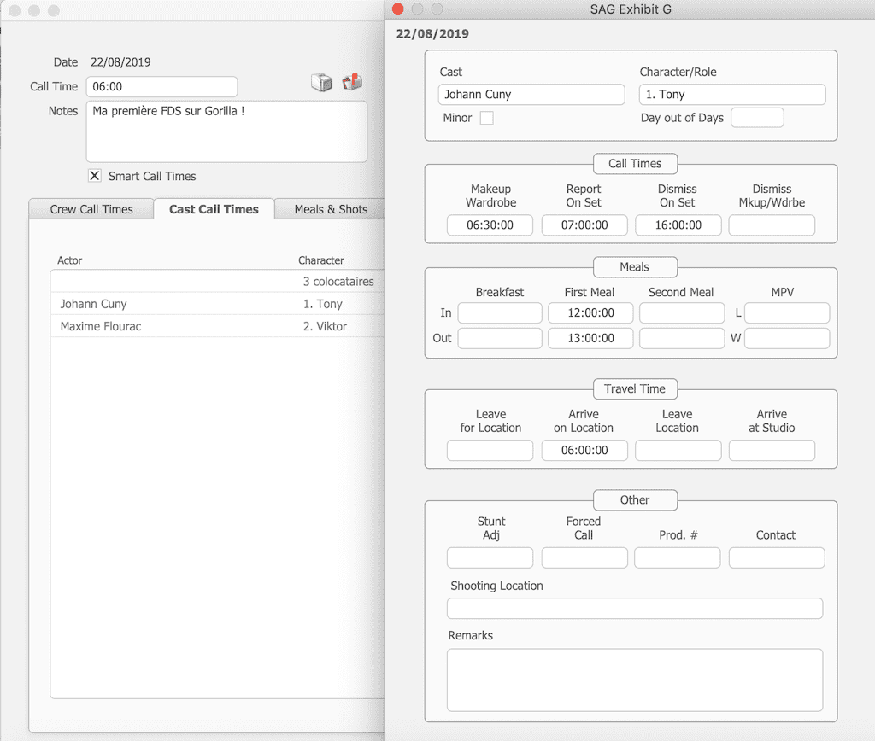
Task: Click the Shooting Location field
Action: coord(634,608)
